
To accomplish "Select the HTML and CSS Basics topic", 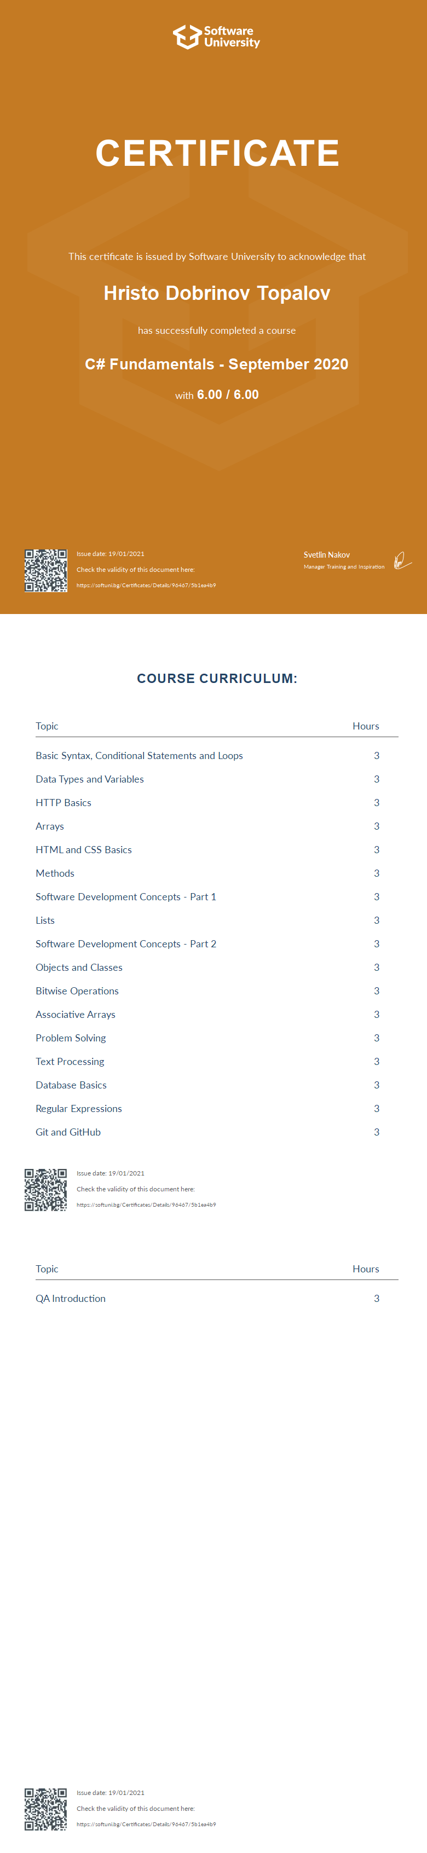I will pos(84,849).
